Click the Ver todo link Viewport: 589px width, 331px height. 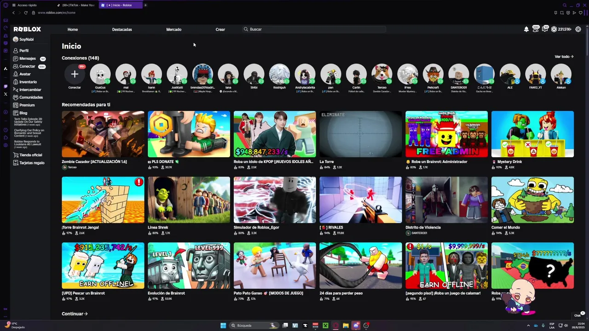coord(564,57)
